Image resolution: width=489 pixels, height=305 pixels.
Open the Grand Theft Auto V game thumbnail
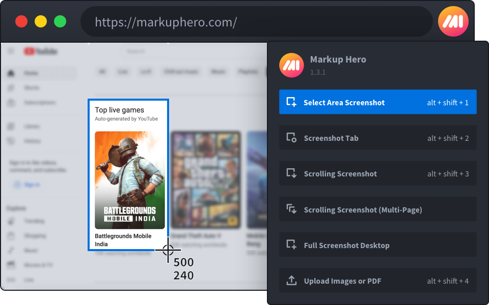click(206, 180)
